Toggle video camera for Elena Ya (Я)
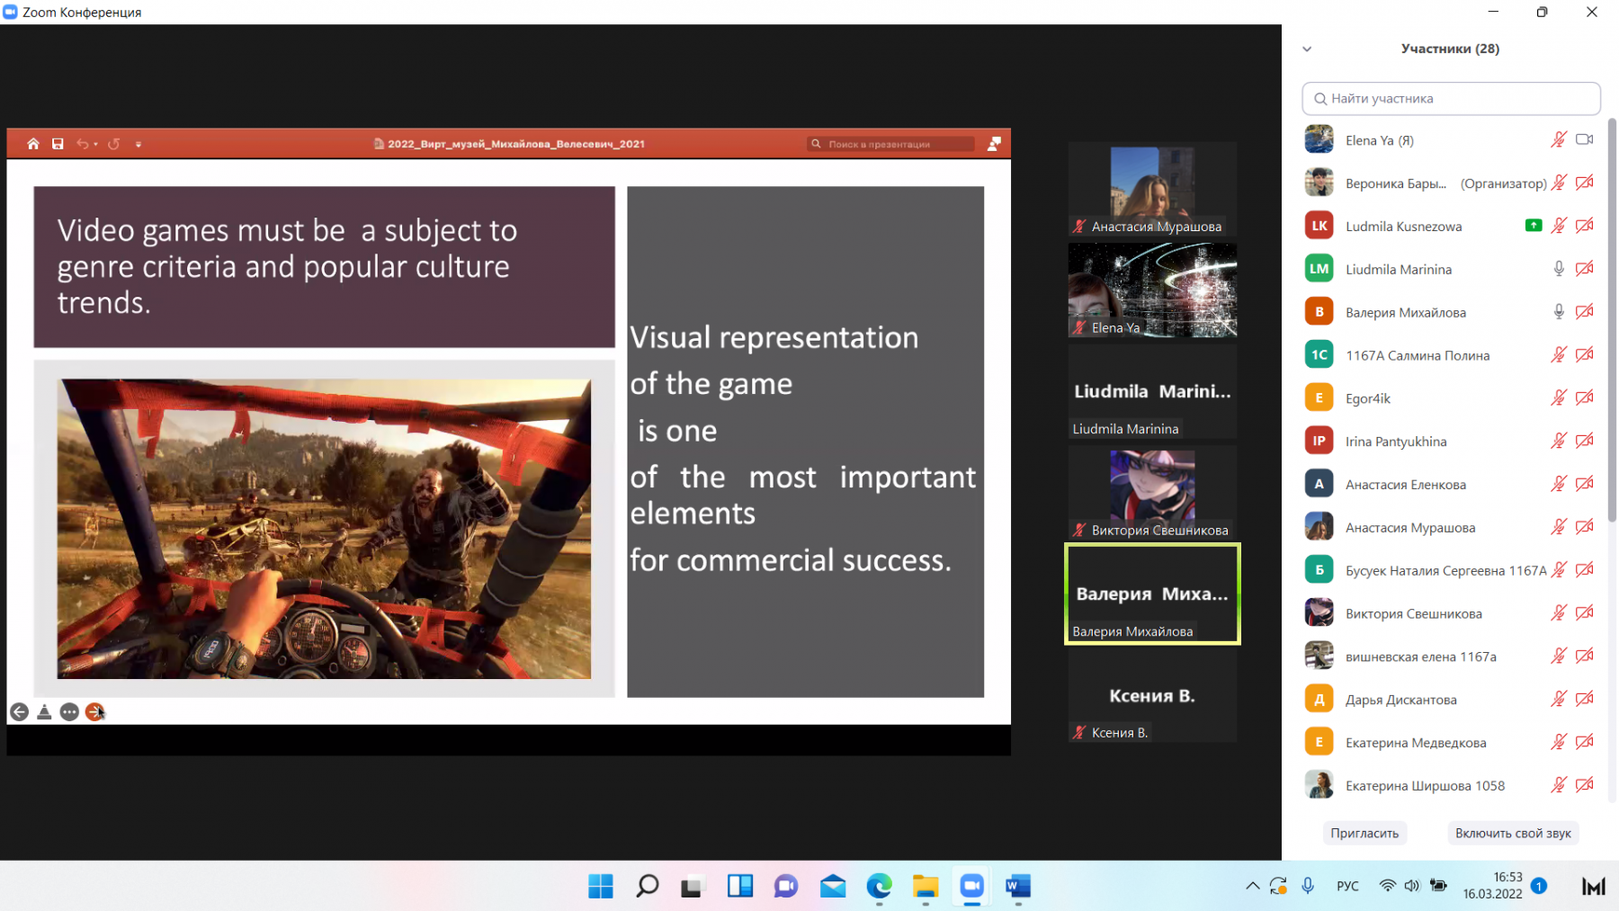Image resolution: width=1619 pixels, height=911 pixels. [x=1585, y=139]
